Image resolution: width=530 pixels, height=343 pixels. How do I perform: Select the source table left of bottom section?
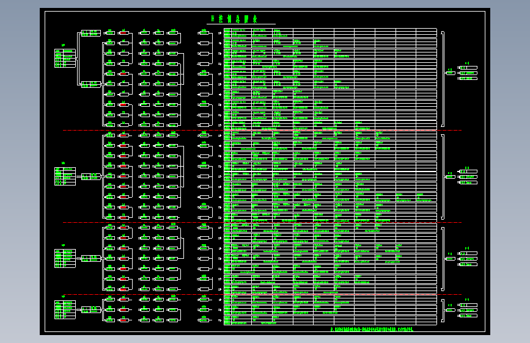pyautogui.click(x=65, y=309)
